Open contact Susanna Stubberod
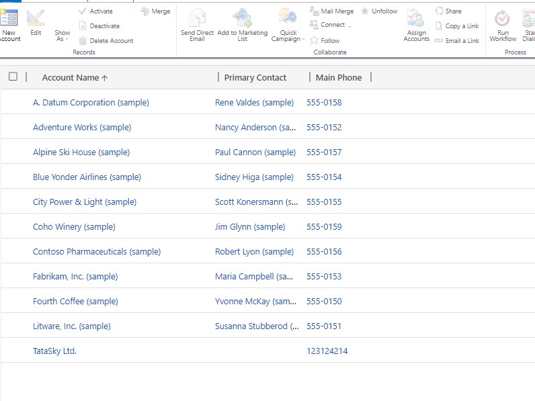Screen dimensions: 535x401 click(257, 326)
